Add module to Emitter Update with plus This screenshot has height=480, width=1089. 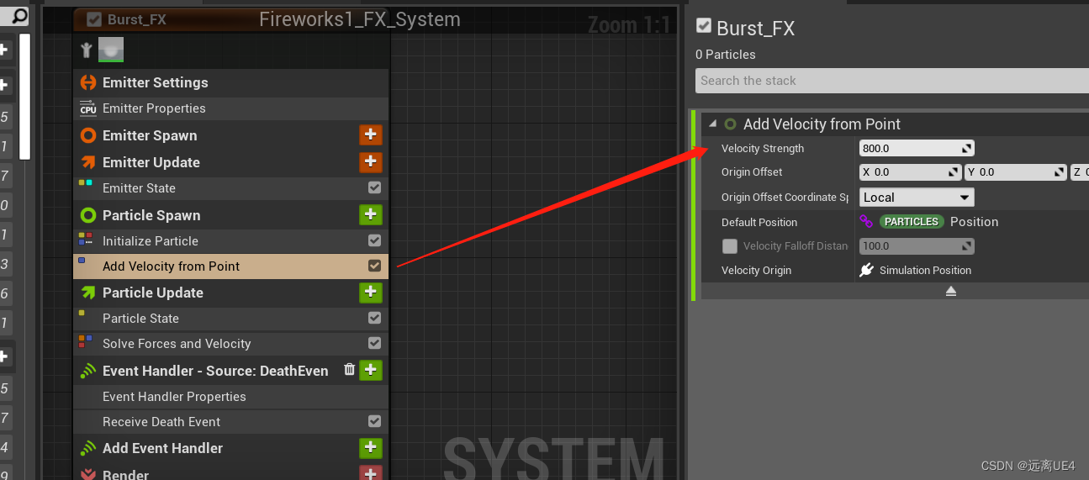click(x=371, y=161)
